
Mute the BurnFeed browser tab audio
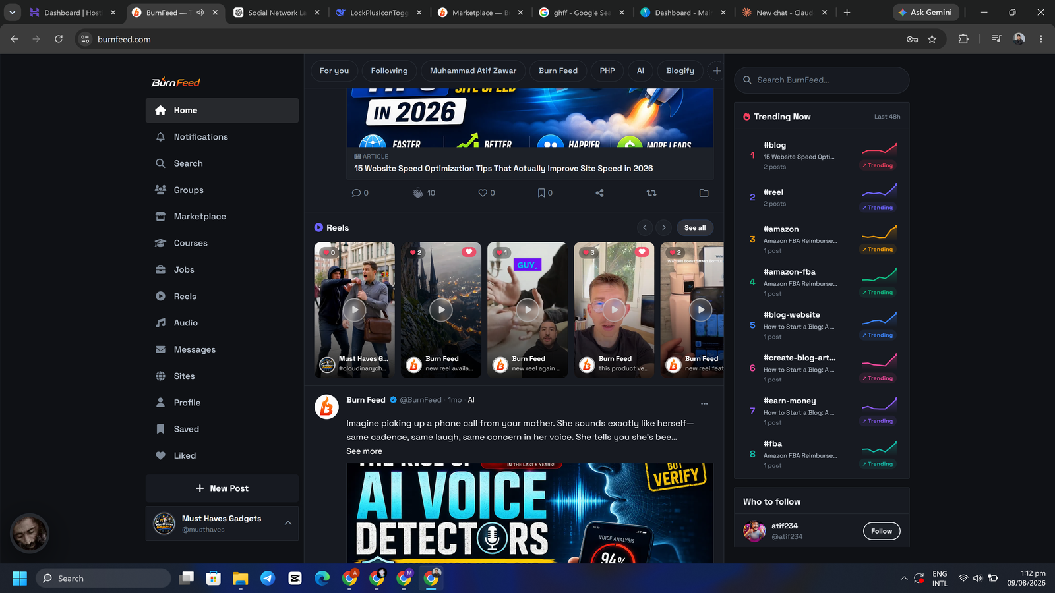[x=200, y=13]
